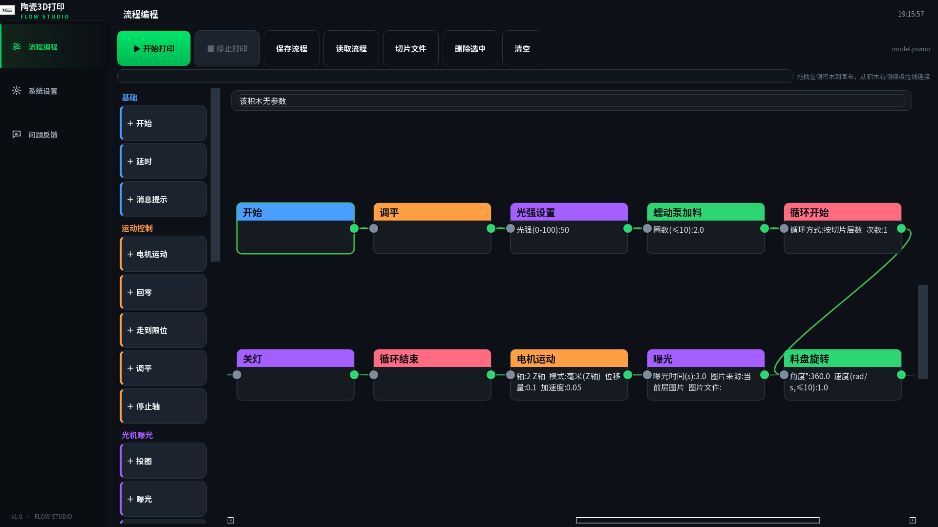Select the 循环开始 node header

point(843,212)
